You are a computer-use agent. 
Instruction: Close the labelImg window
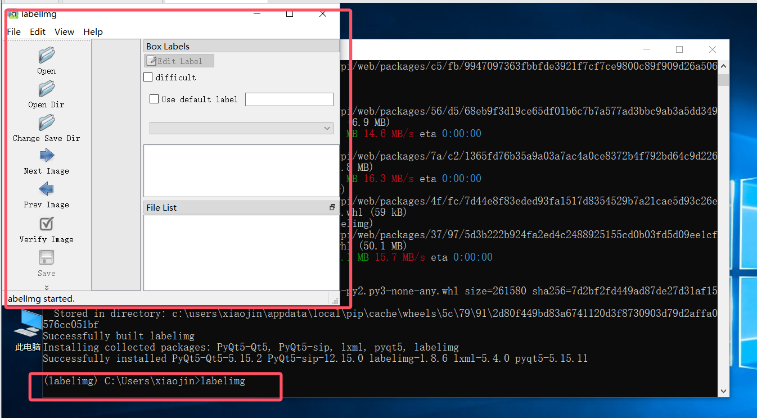323,14
